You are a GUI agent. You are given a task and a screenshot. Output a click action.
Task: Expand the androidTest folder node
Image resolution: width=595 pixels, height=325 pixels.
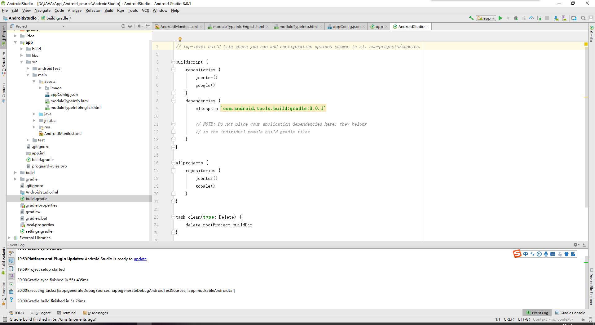[28, 69]
